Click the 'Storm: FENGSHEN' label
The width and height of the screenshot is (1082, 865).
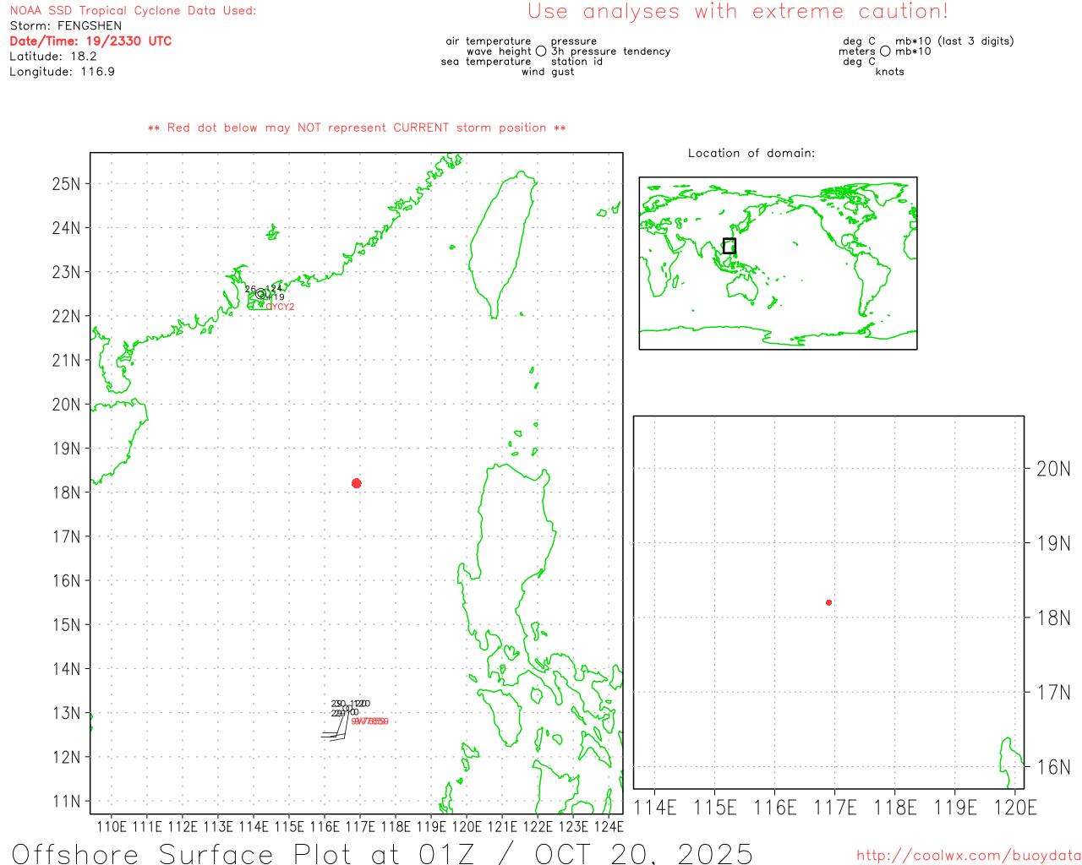pyautogui.click(x=66, y=26)
